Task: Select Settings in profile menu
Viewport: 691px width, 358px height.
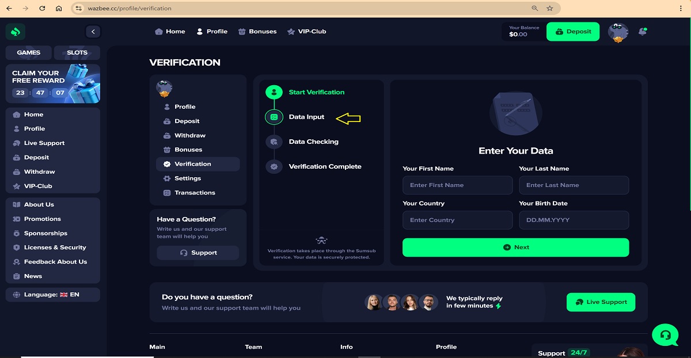Action: click(x=188, y=178)
